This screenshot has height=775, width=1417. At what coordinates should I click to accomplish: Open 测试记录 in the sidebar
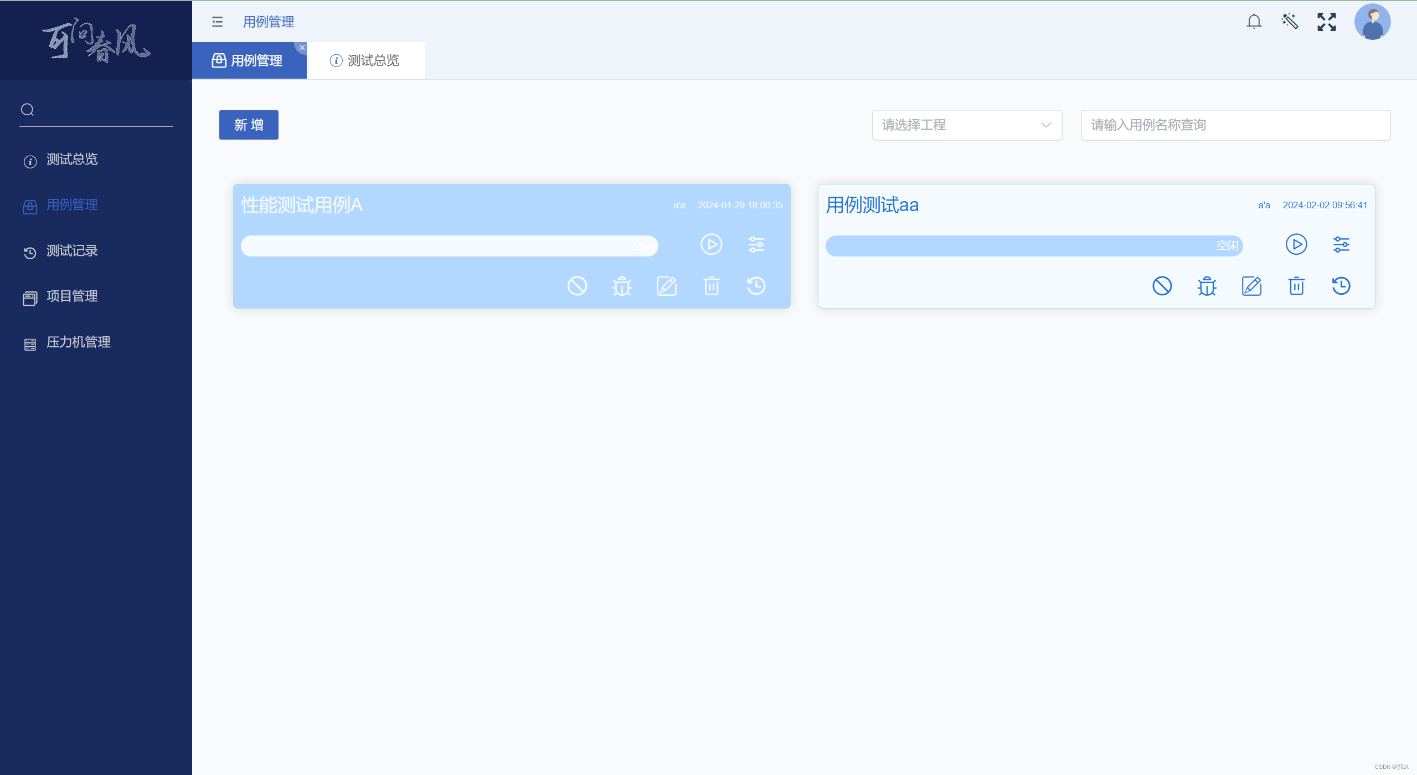pyautogui.click(x=72, y=251)
